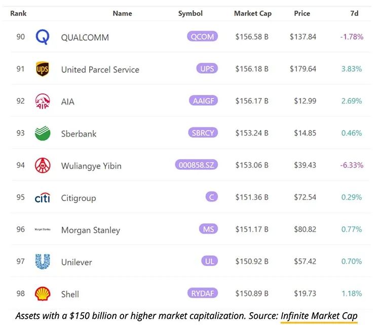Click the Morgan Stanley logo

pyautogui.click(x=43, y=230)
